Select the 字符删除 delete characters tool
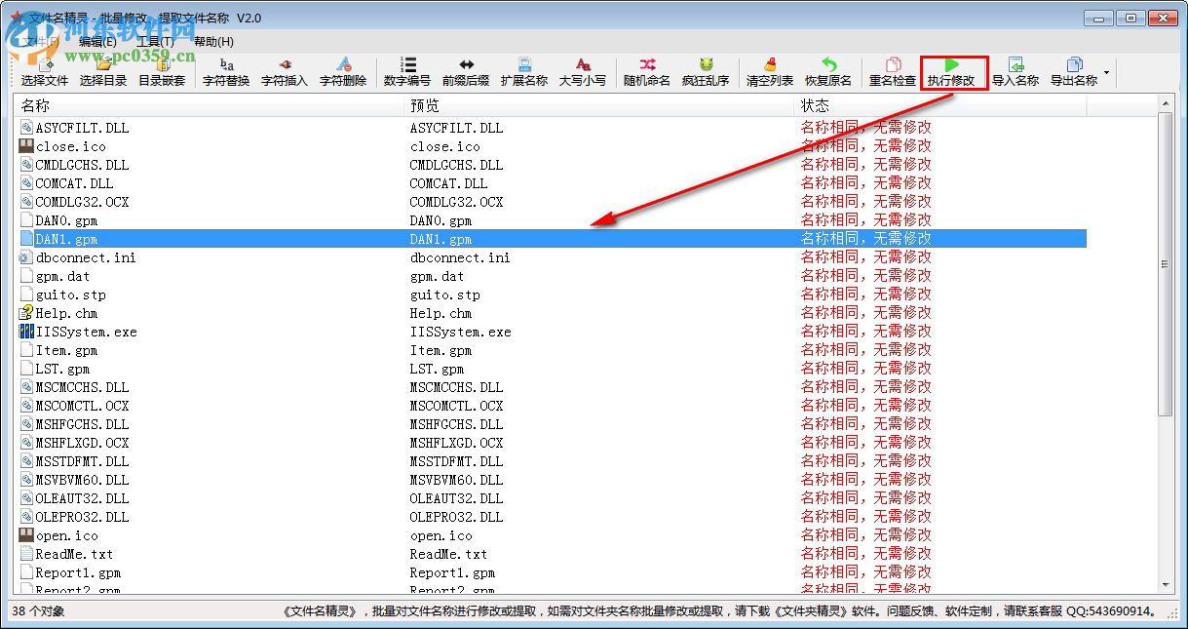 pos(343,72)
